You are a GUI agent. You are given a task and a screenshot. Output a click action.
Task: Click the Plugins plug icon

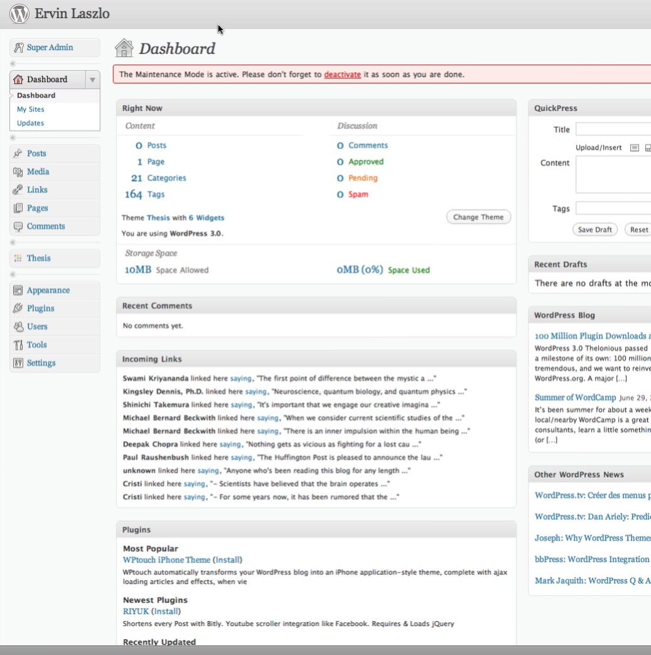click(x=18, y=308)
